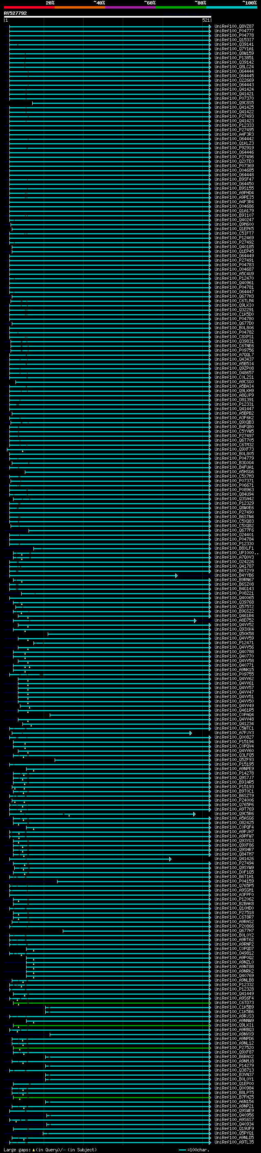Open the UniRef100_Q1KLZ3 hit label
The image size is (261, 1153).
tap(234, 143)
